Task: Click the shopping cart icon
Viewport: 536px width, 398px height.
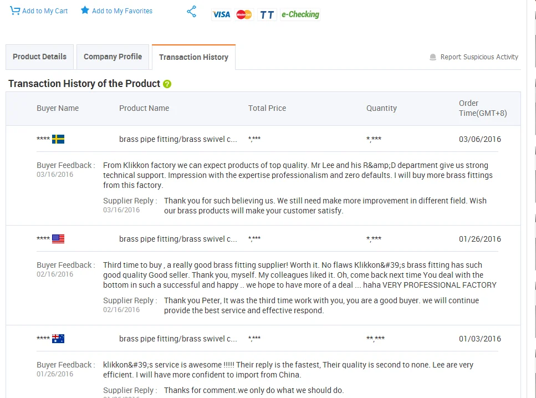Action: pos(14,11)
